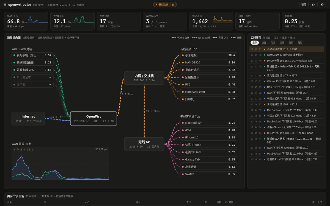
Task: Select the OpenWrt router node
Action: 94,118
